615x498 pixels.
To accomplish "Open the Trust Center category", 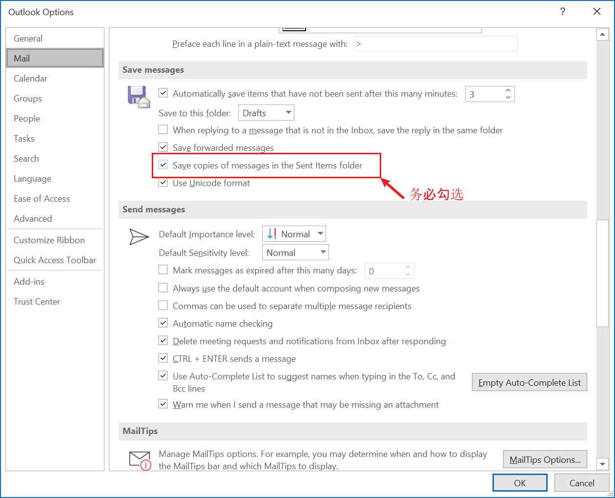I will tap(55, 301).
